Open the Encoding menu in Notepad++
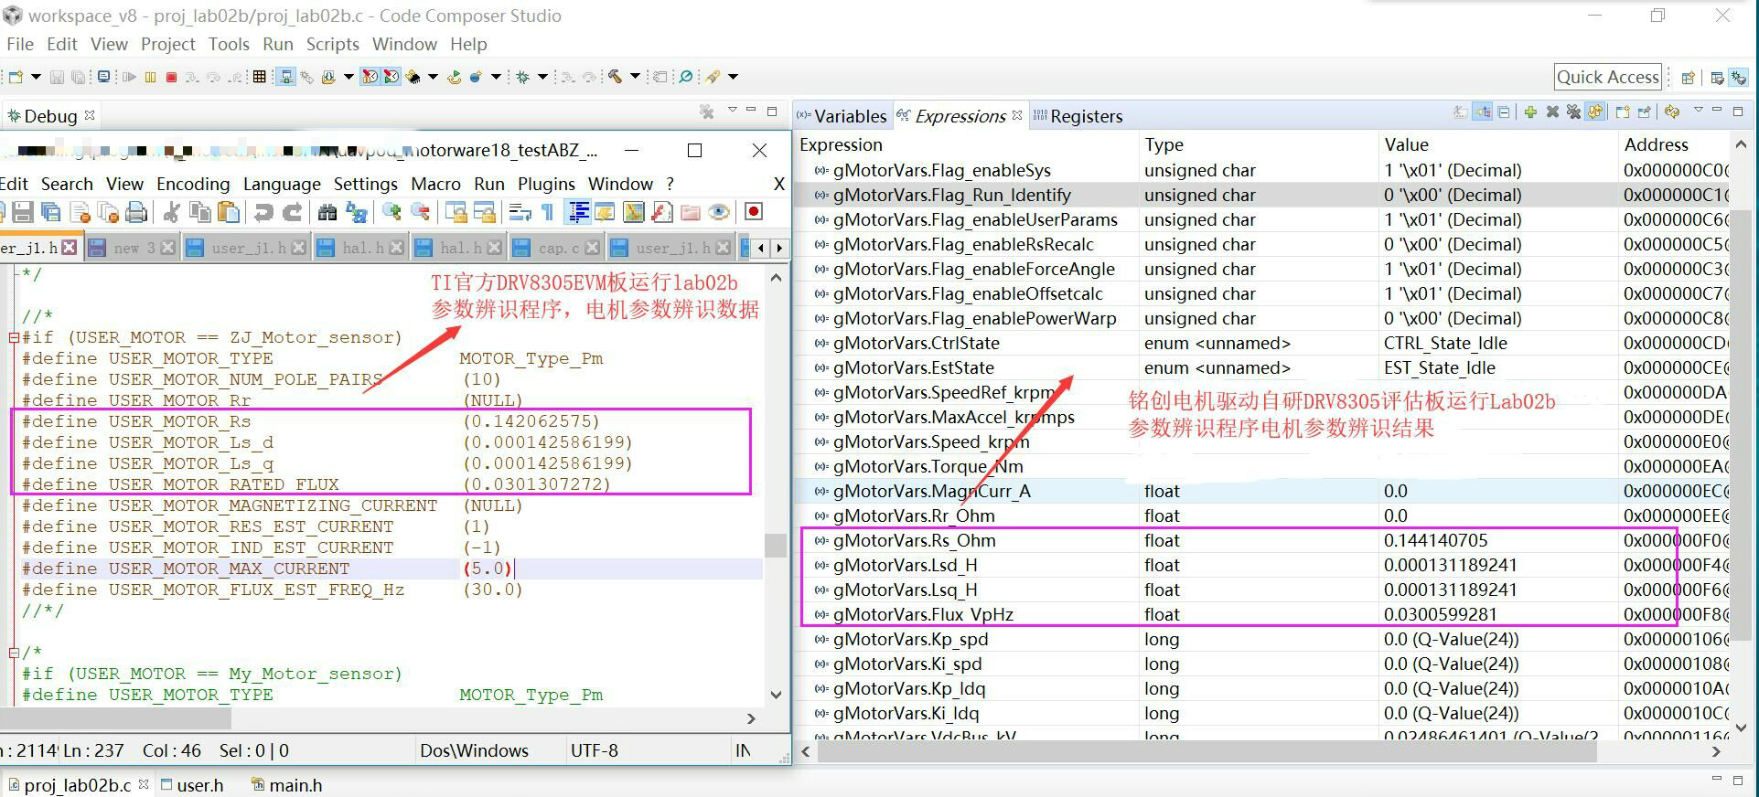This screenshot has height=797, width=1759. tap(193, 184)
